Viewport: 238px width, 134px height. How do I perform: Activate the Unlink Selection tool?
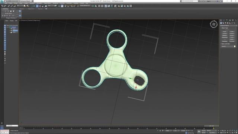12,6
